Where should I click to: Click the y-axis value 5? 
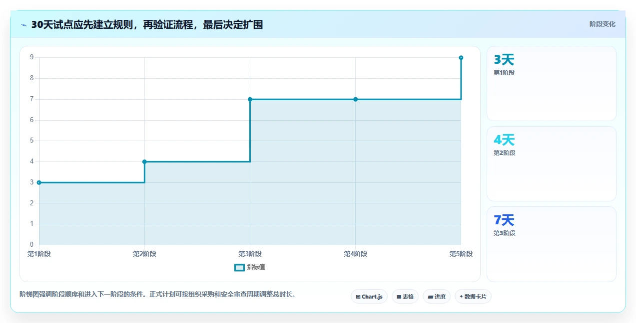click(31, 141)
